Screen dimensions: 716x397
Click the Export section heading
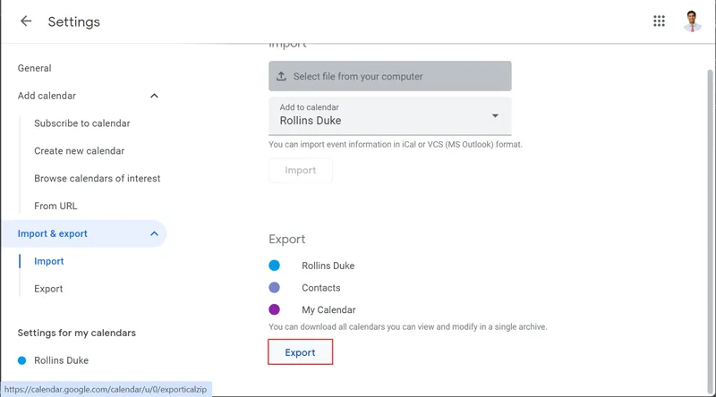[286, 240]
